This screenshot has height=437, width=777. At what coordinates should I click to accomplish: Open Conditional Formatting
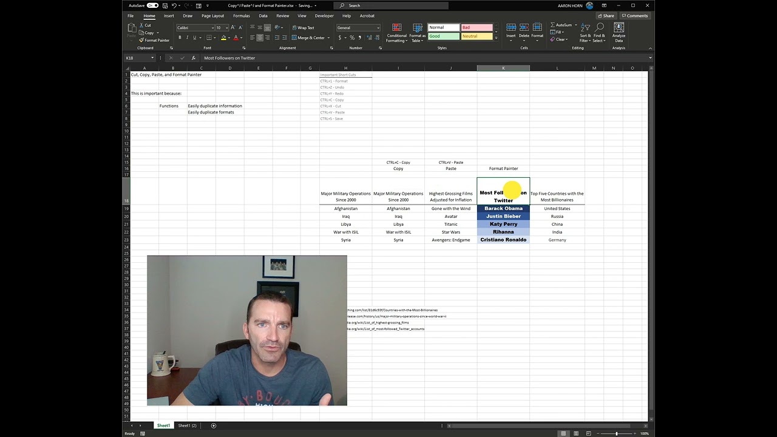(396, 33)
